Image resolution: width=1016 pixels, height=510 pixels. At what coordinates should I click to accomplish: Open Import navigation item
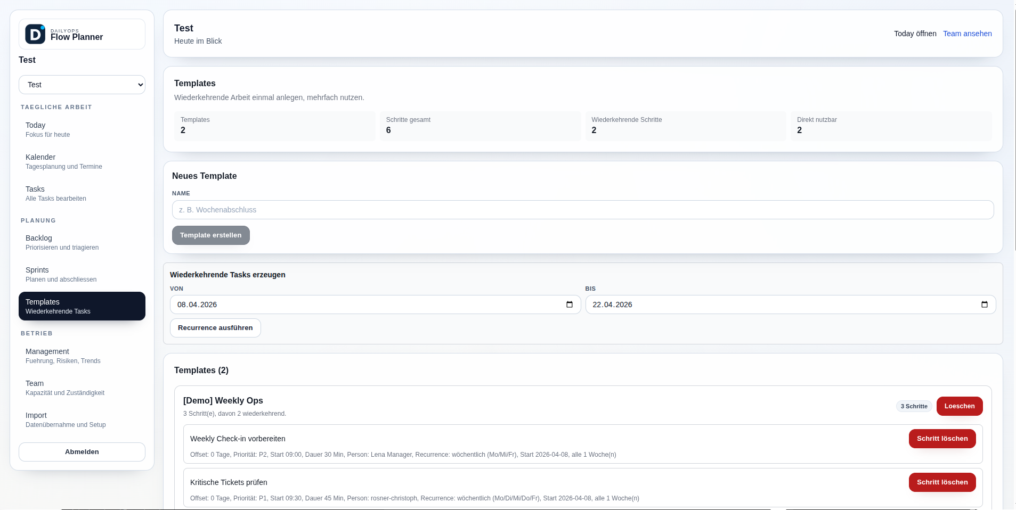(x=82, y=419)
